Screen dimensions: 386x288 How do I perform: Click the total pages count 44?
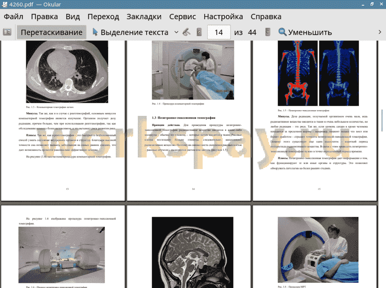tap(252, 32)
